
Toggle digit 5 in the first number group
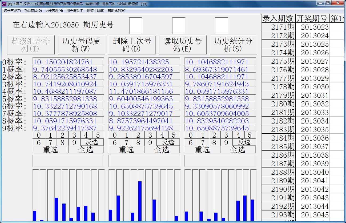(98, 135)
